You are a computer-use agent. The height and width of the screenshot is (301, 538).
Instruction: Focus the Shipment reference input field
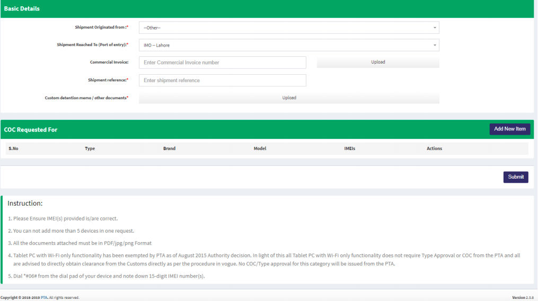pyautogui.click(x=222, y=81)
